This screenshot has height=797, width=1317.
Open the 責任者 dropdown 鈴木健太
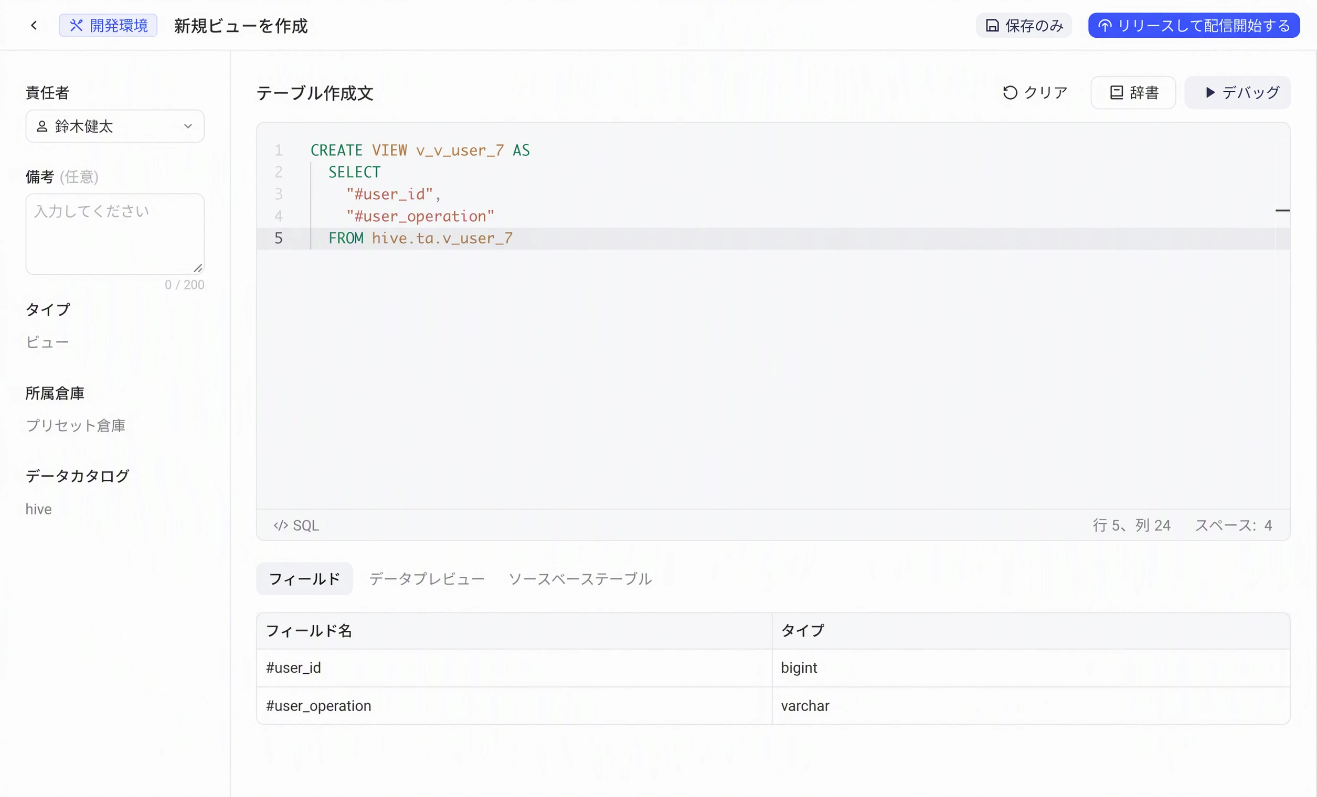115,126
